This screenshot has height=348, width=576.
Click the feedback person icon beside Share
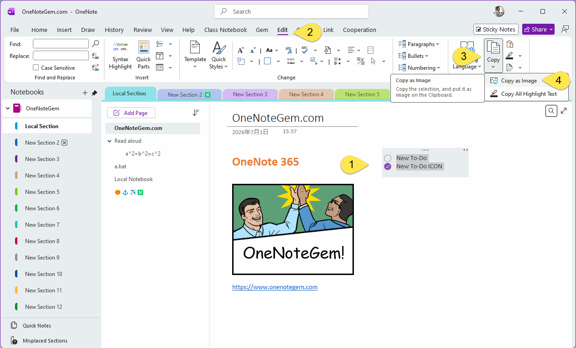[x=566, y=29]
